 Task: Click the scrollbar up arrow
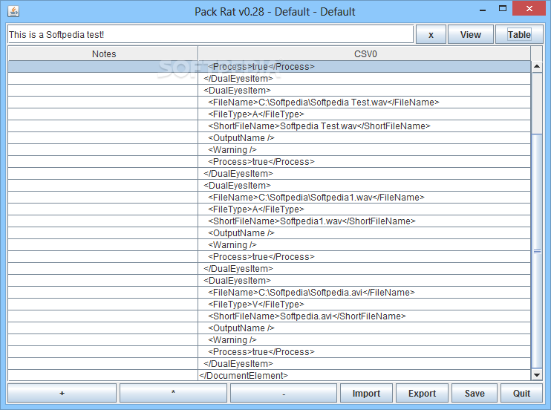click(x=537, y=66)
